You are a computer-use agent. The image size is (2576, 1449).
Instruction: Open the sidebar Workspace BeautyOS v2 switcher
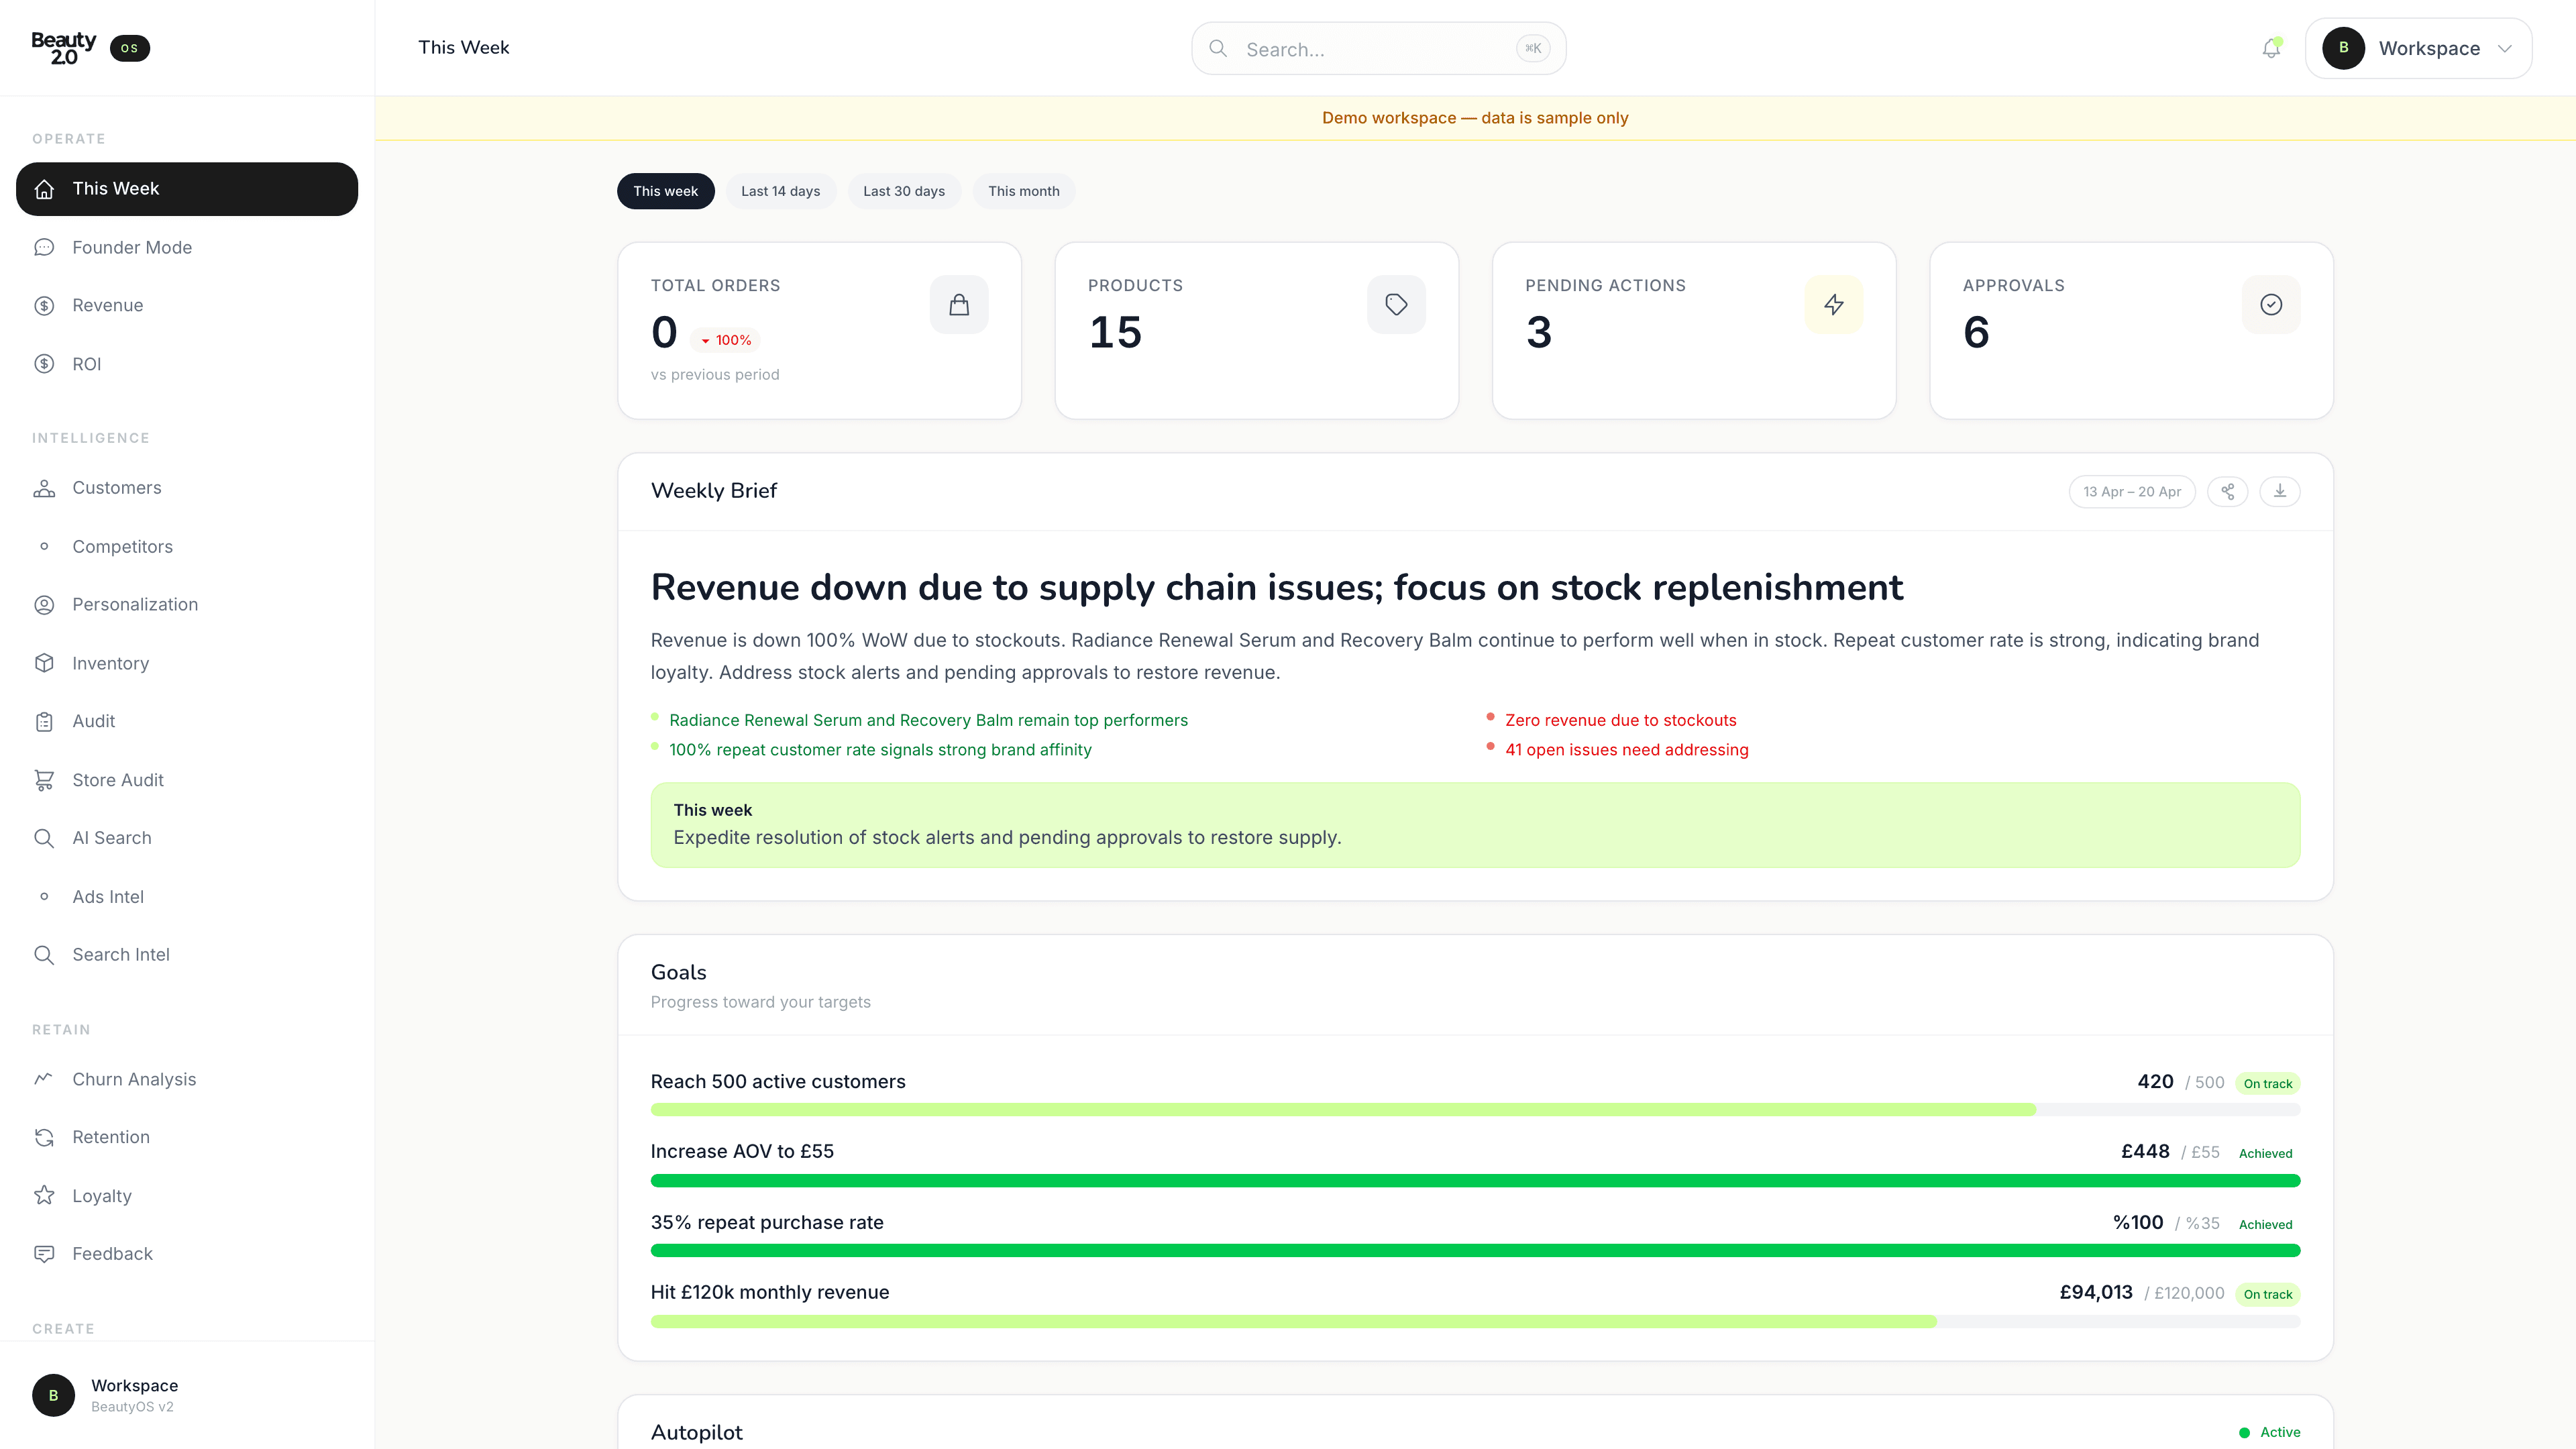187,1395
